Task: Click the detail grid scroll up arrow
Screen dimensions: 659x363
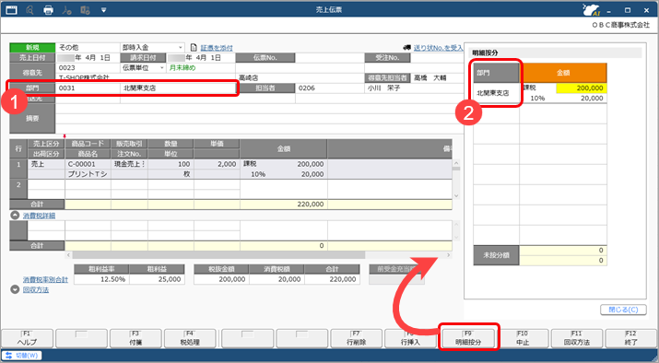Action: [x=456, y=163]
